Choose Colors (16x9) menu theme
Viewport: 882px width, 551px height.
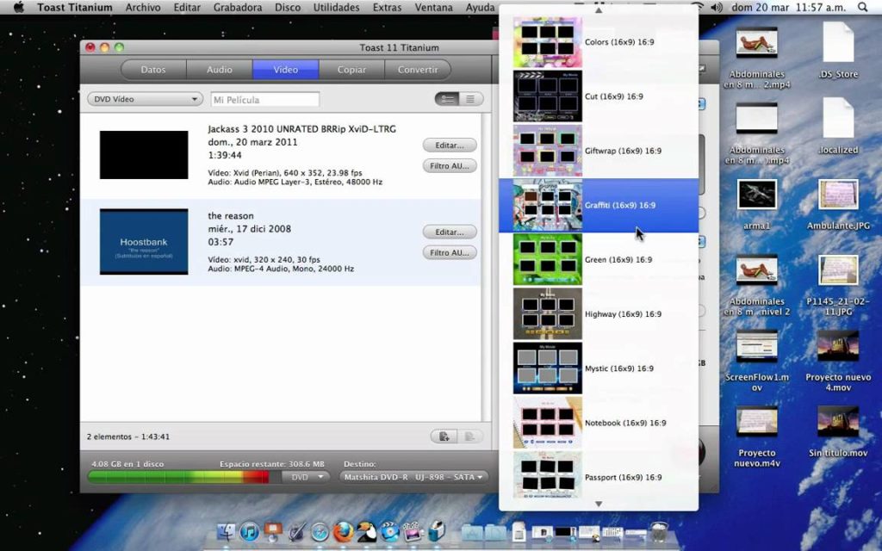coord(599,42)
